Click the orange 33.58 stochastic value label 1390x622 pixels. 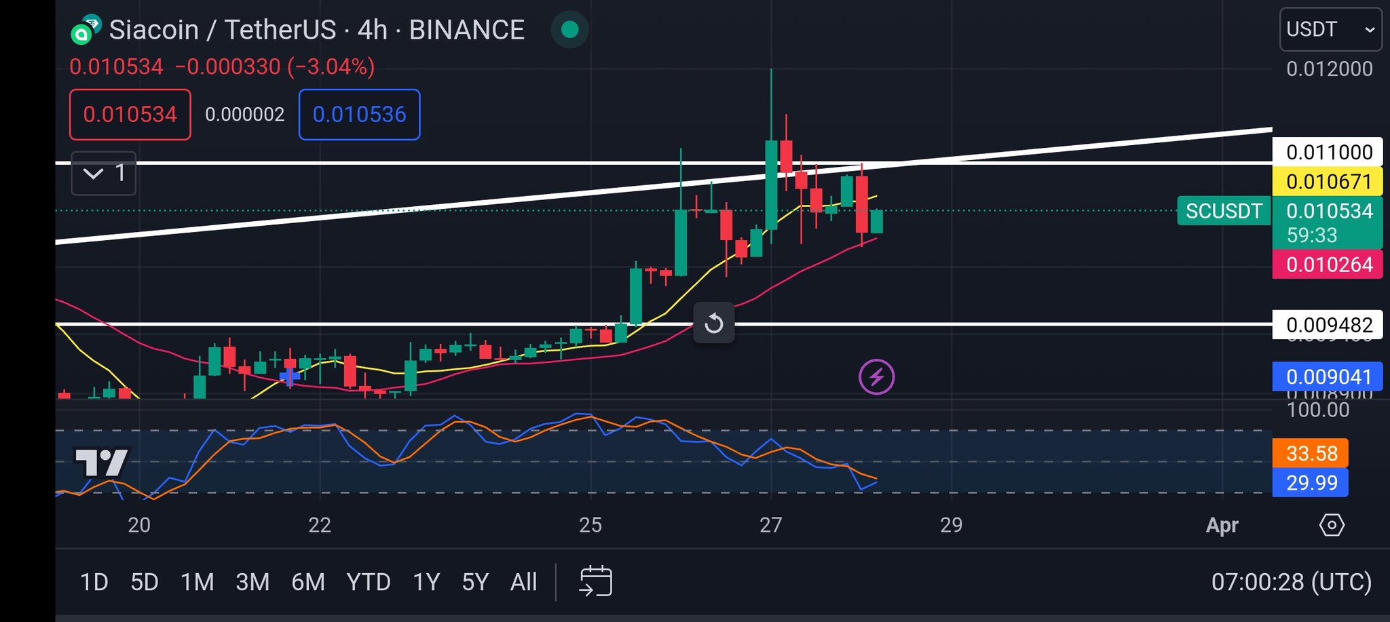pyautogui.click(x=1311, y=453)
